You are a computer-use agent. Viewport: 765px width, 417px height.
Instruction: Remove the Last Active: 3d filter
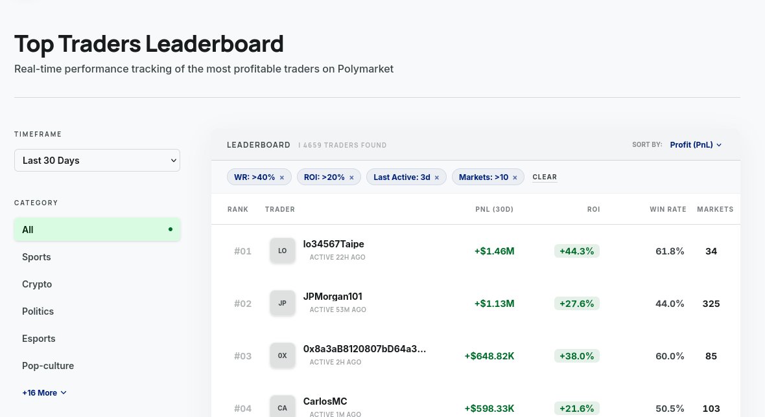pyautogui.click(x=437, y=177)
